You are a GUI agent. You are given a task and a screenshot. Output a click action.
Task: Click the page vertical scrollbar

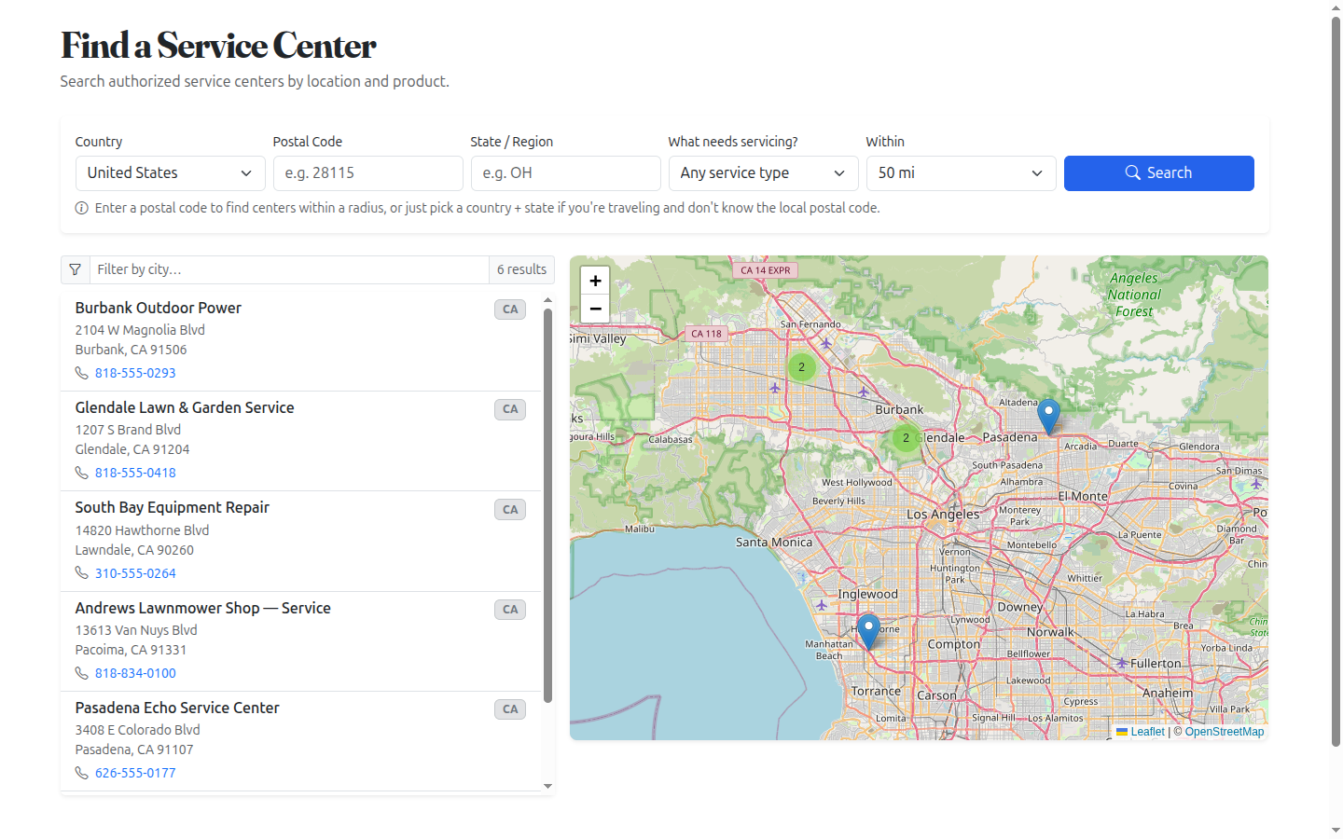click(x=1336, y=380)
